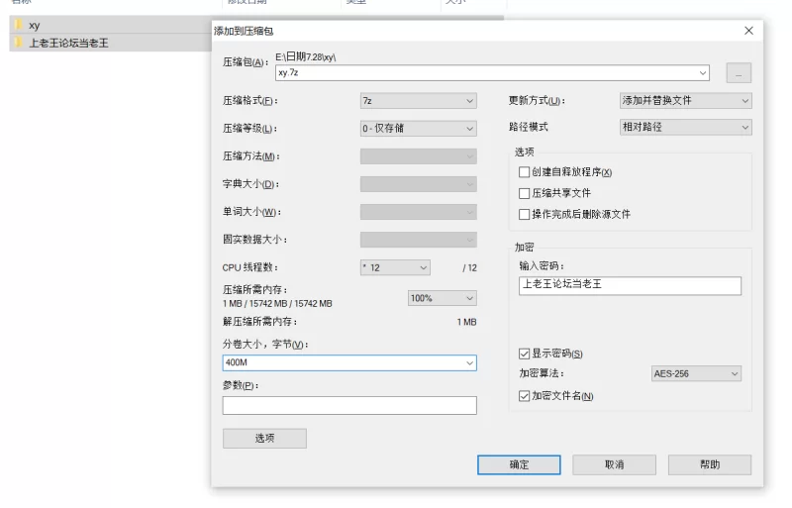Click the 选项 button
Screen dimensions: 792x508
pyautogui.click(x=264, y=439)
